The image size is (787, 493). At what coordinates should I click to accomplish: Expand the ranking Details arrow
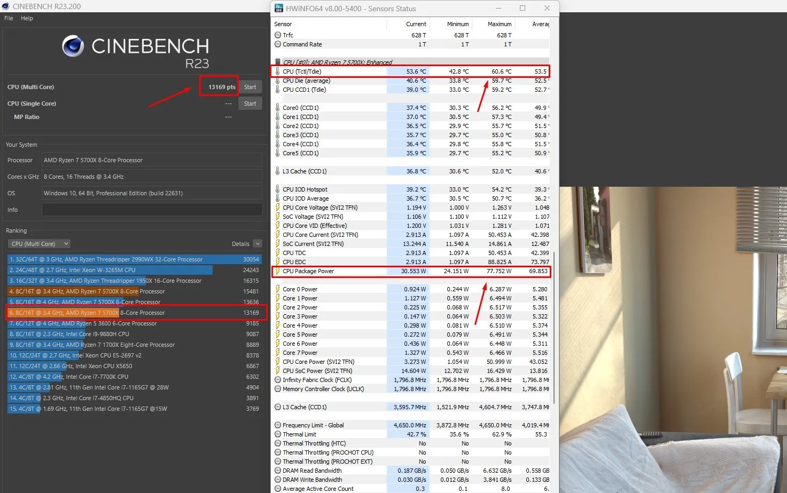[258, 244]
